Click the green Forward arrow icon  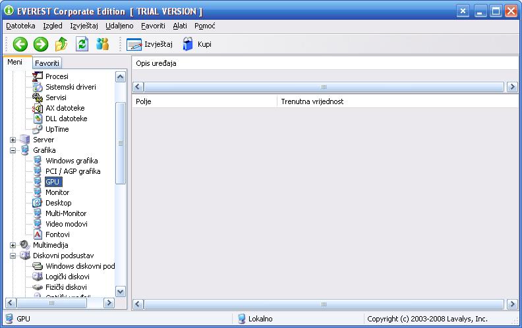tap(41, 44)
